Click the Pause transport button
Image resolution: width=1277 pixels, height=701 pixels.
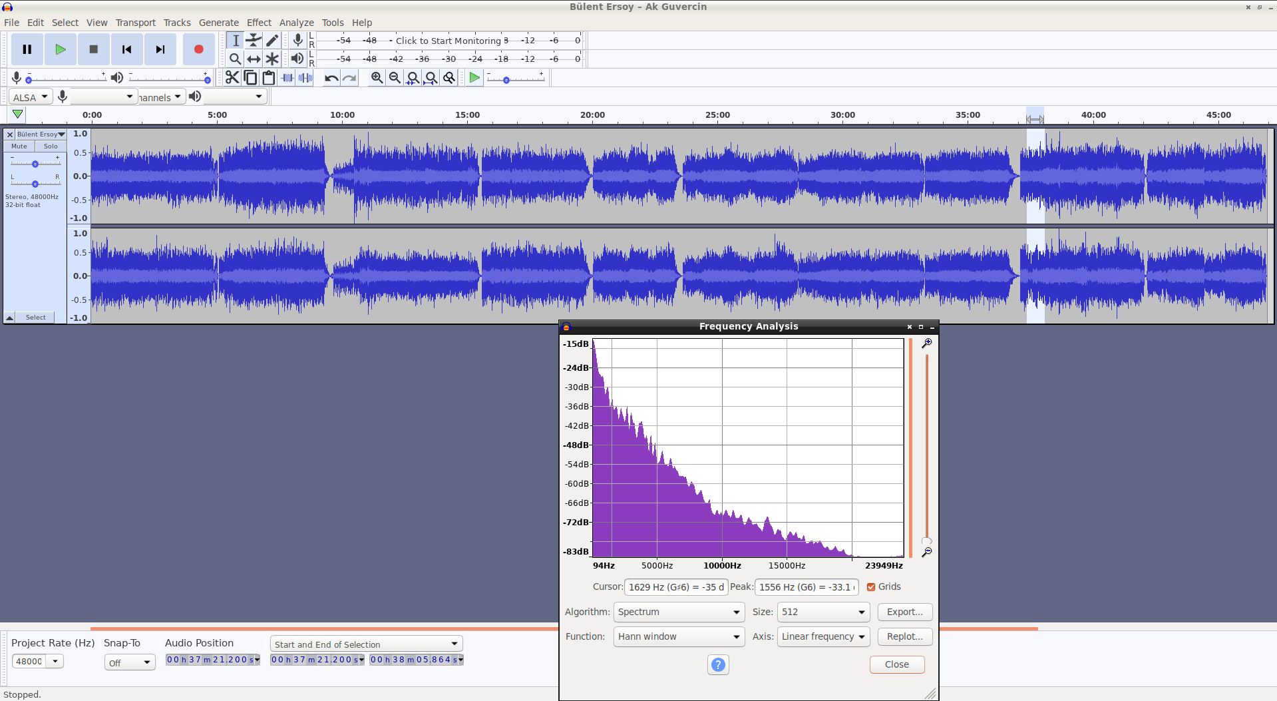pyautogui.click(x=27, y=49)
